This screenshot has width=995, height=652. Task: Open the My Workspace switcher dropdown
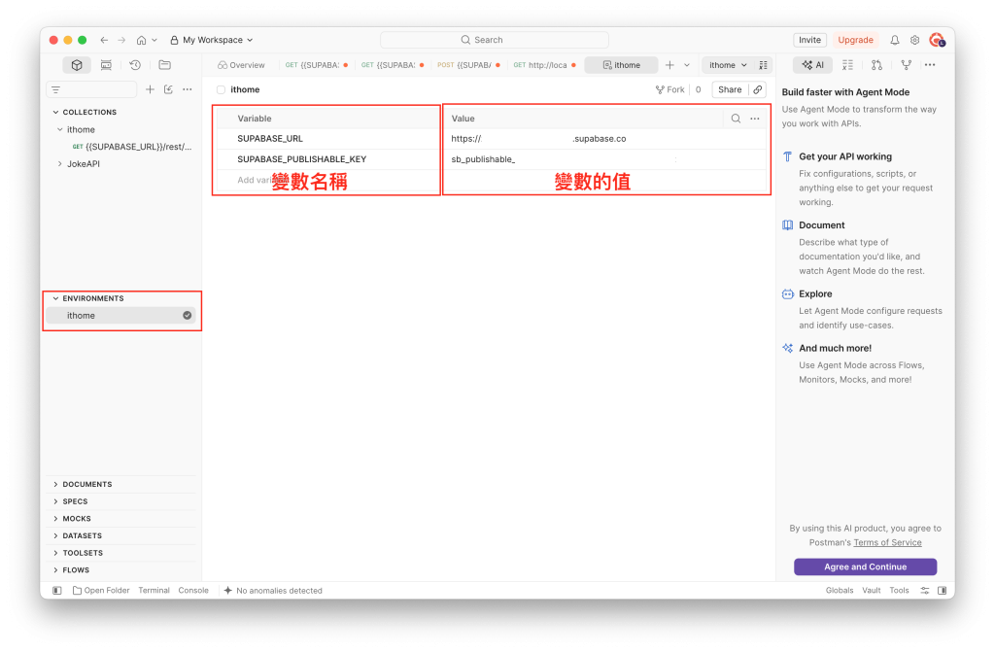pyautogui.click(x=212, y=40)
